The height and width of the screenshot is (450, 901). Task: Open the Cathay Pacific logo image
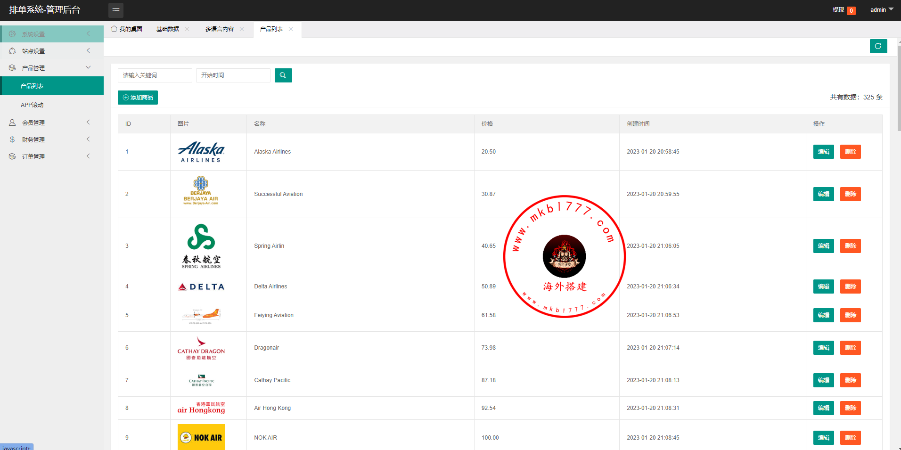[x=201, y=380]
